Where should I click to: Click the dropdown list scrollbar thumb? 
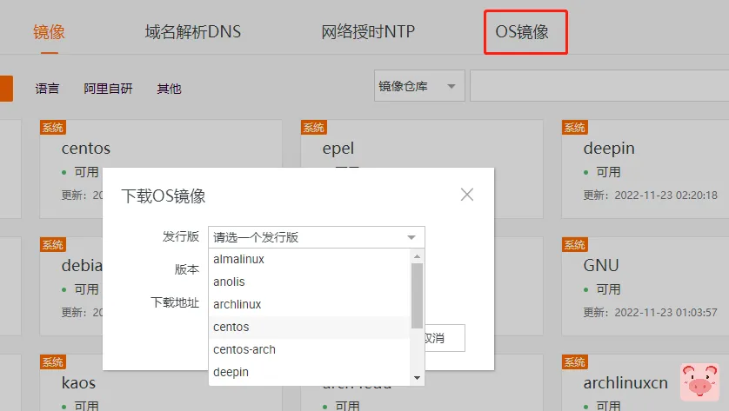pos(417,295)
